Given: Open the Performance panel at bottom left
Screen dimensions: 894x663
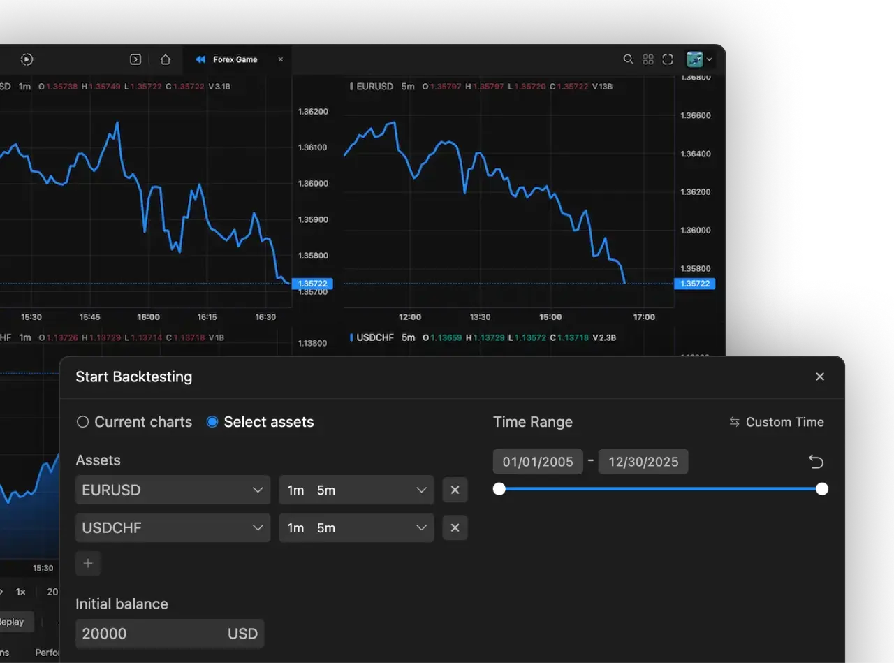Looking at the screenshot, I should click(x=47, y=653).
